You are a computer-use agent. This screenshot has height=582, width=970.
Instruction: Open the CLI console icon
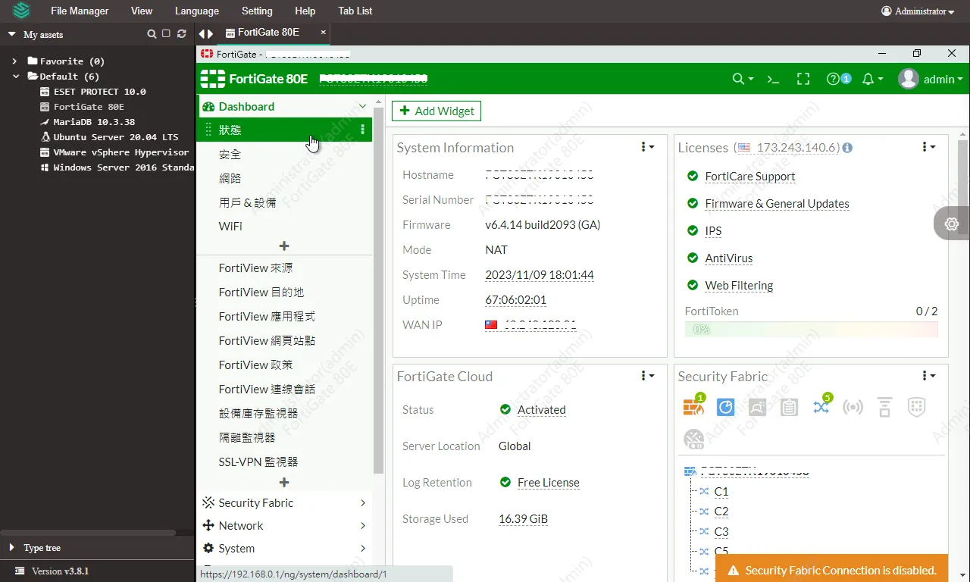tap(773, 79)
